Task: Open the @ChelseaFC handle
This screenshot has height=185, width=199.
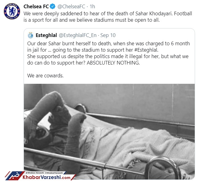Action: [71, 6]
